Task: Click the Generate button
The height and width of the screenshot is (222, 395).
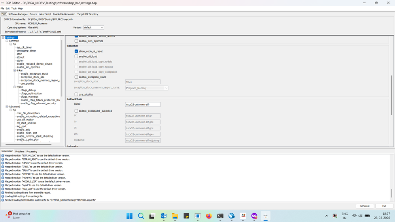Action: coord(365,206)
